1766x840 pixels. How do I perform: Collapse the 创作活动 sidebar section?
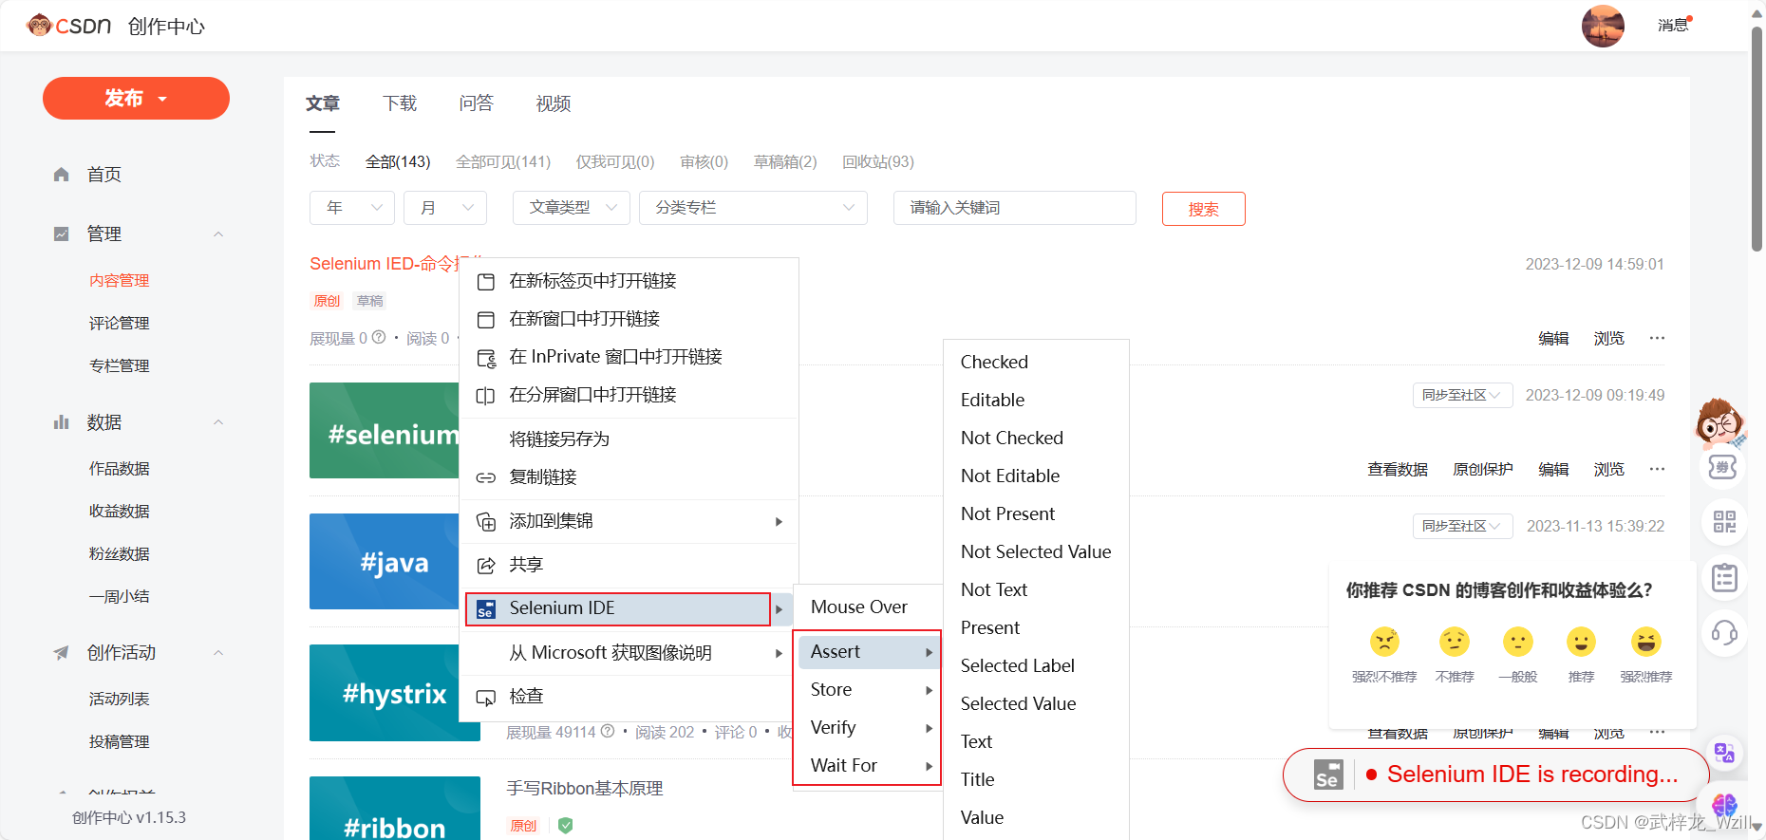(x=218, y=653)
